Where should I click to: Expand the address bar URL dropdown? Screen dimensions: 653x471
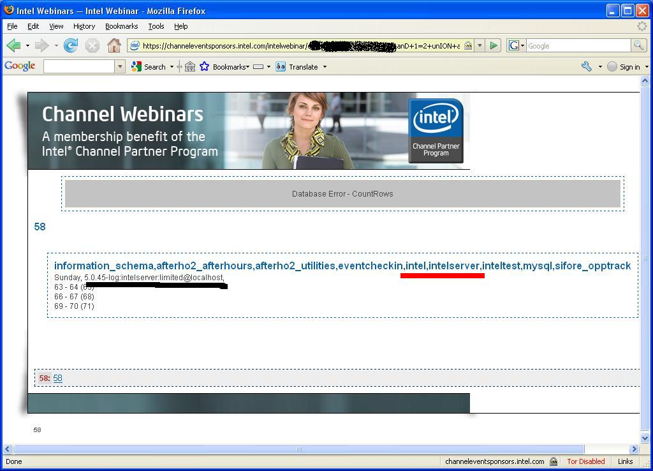(x=480, y=45)
